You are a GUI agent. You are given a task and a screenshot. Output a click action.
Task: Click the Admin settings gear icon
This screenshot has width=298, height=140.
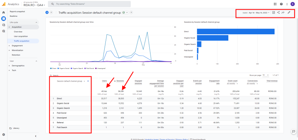click(3, 134)
